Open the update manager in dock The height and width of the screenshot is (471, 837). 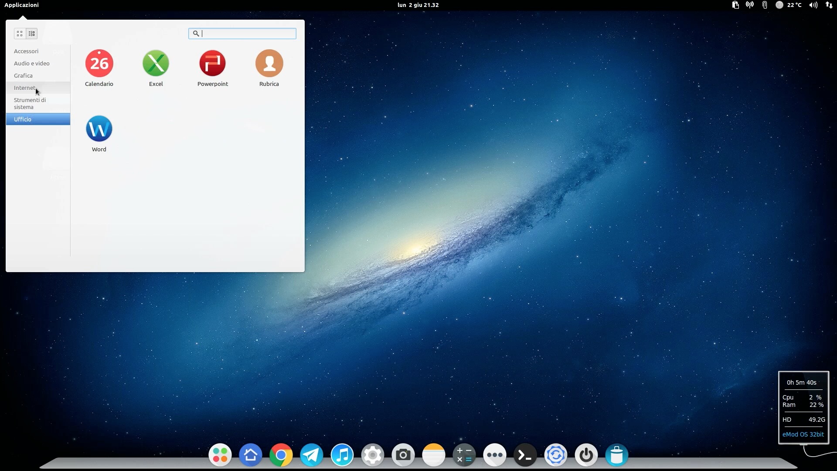(556, 455)
